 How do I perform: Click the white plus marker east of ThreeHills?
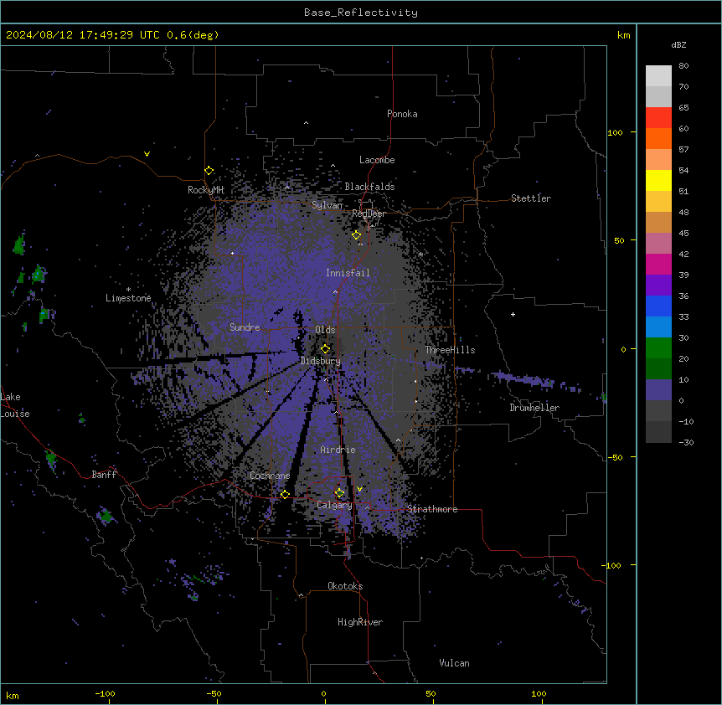(x=513, y=314)
